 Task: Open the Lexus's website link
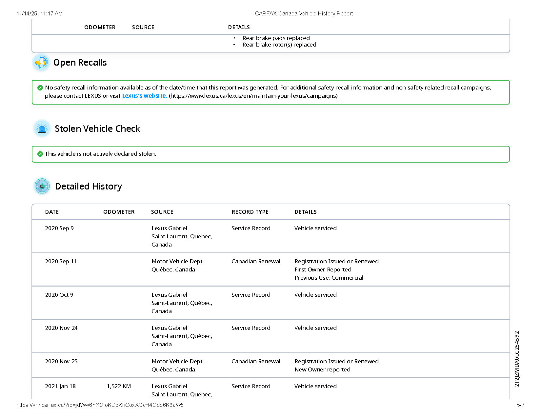pos(144,96)
